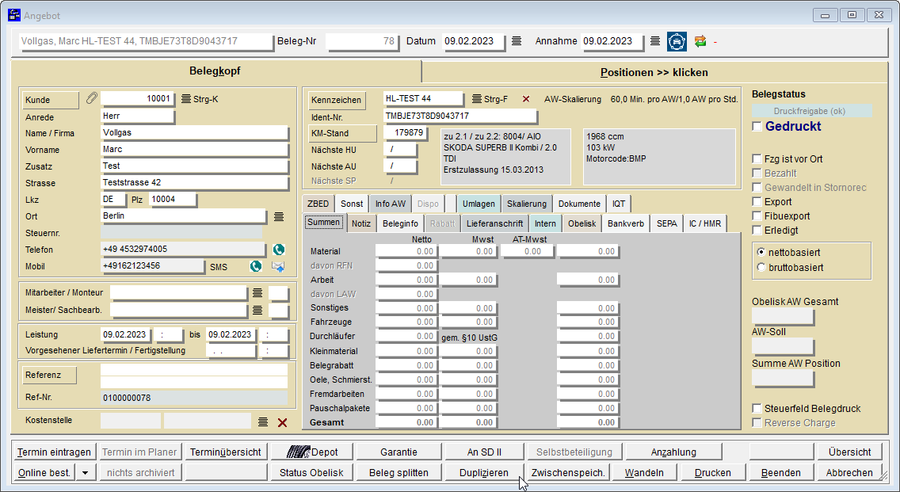Tick the Fibuexport checkbox
This screenshot has height=492, width=900.
tap(757, 216)
